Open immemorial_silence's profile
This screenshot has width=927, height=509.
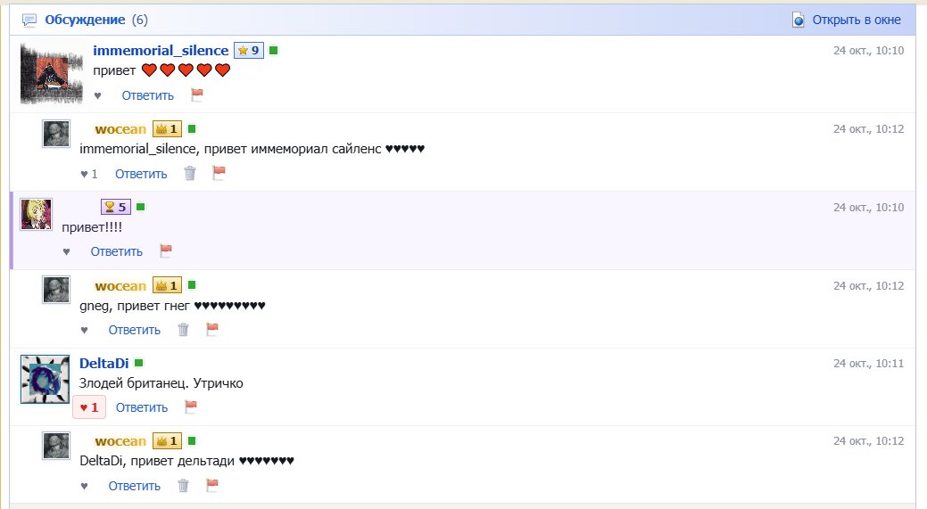161,51
